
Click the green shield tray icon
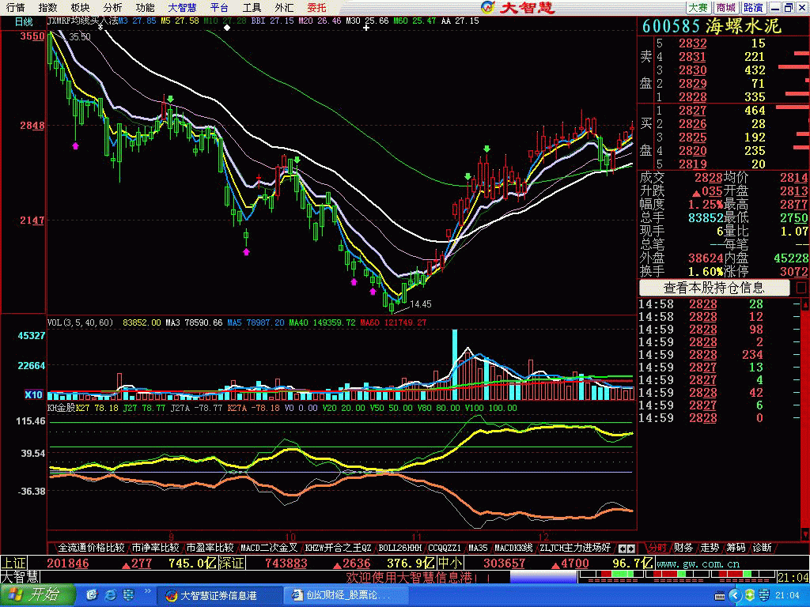click(750, 596)
